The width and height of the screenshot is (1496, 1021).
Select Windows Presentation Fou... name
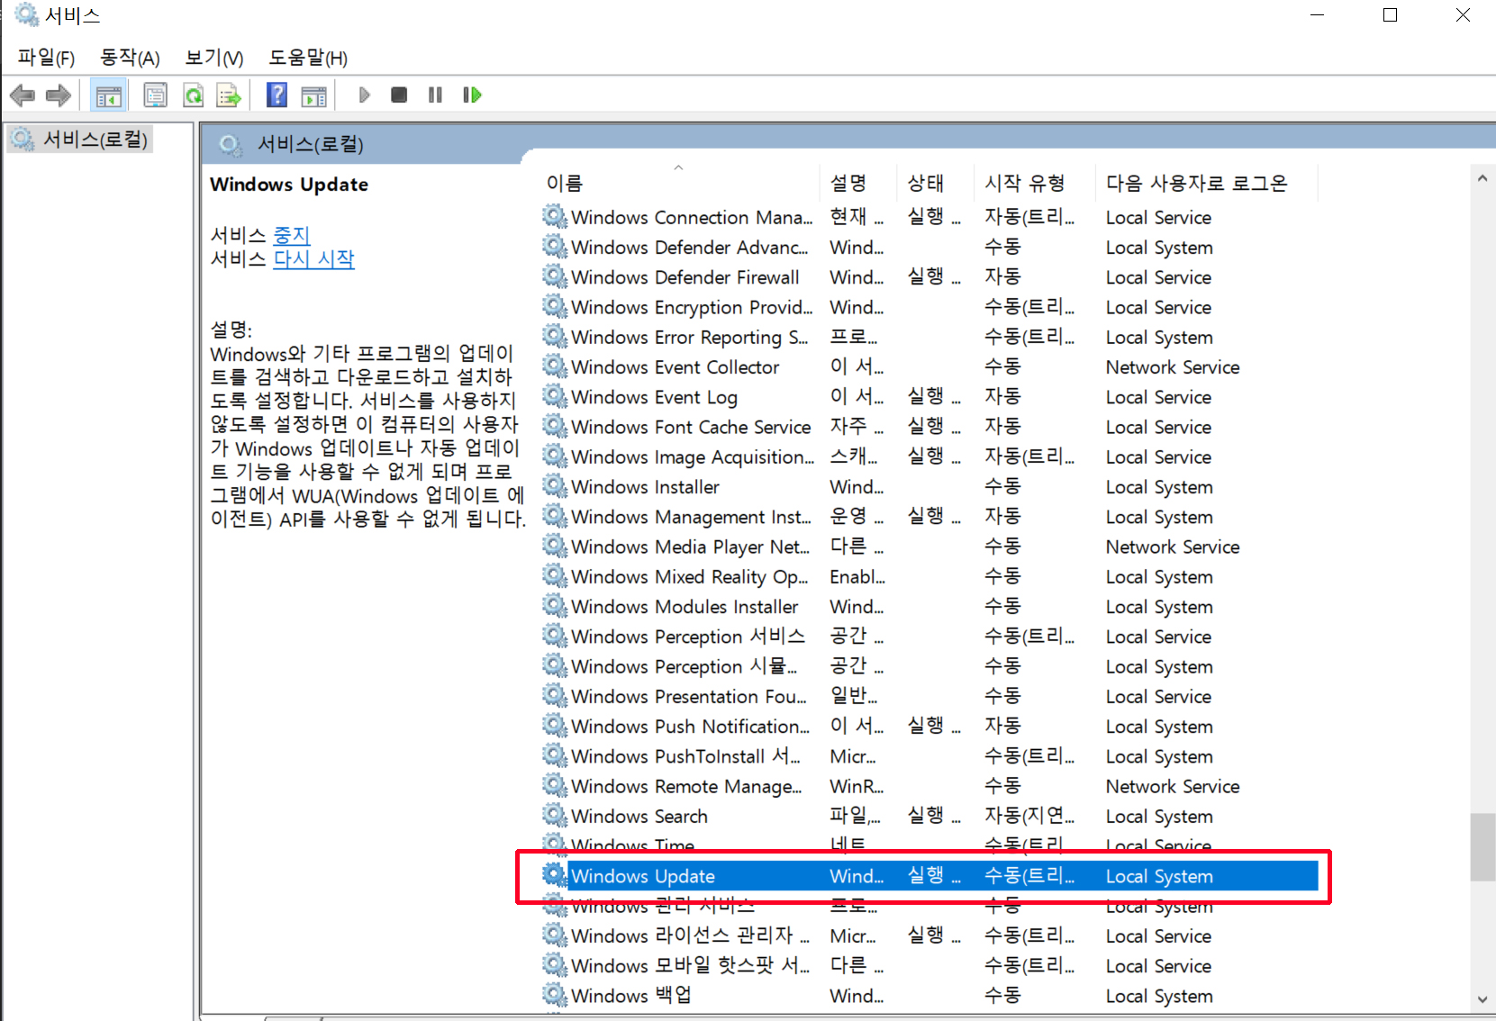click(x=689, y=697)
